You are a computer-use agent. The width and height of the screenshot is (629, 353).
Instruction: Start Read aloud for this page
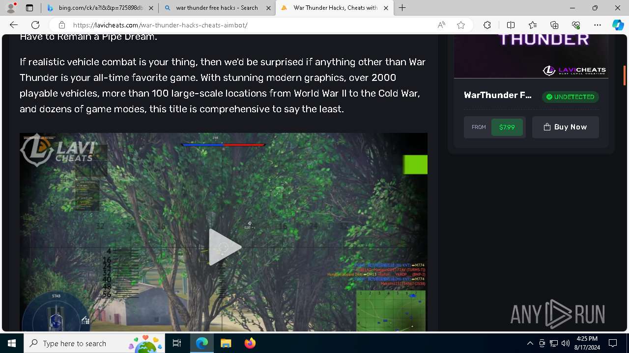click(x=441, y=25)
